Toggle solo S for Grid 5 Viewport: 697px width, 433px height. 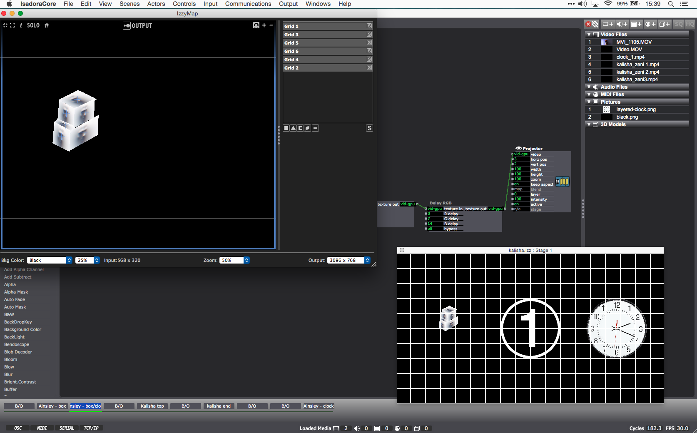(369, 42)
